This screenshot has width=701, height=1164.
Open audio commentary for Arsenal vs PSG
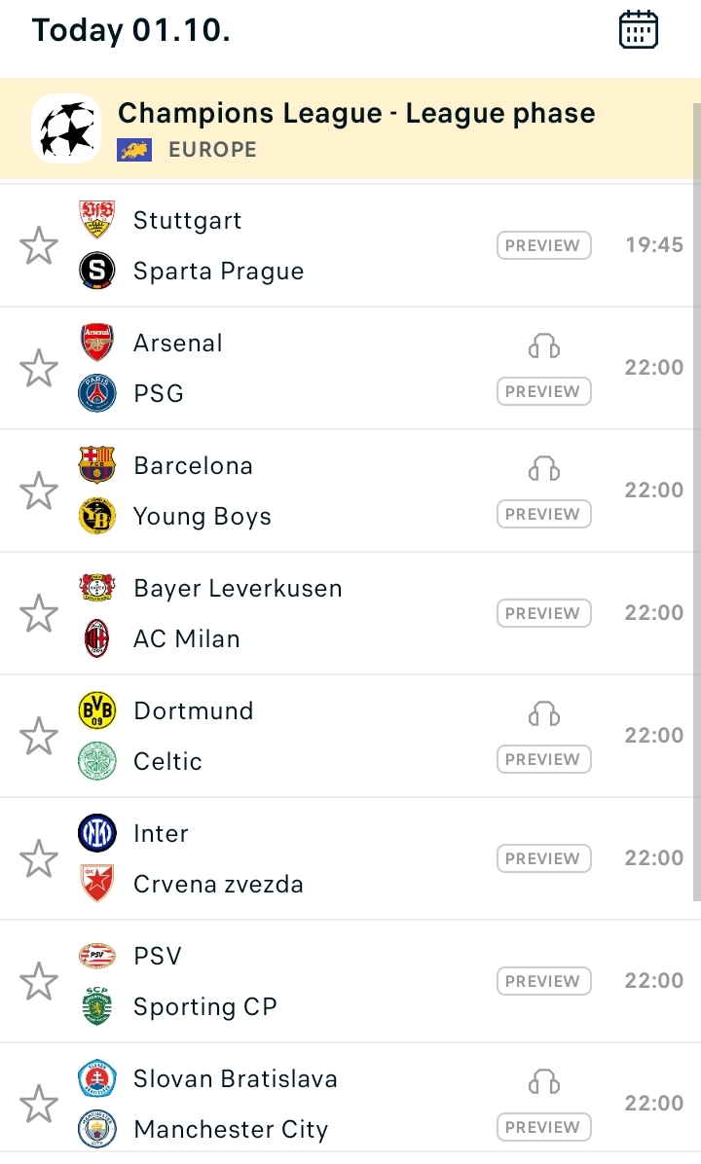pos(543,346)
